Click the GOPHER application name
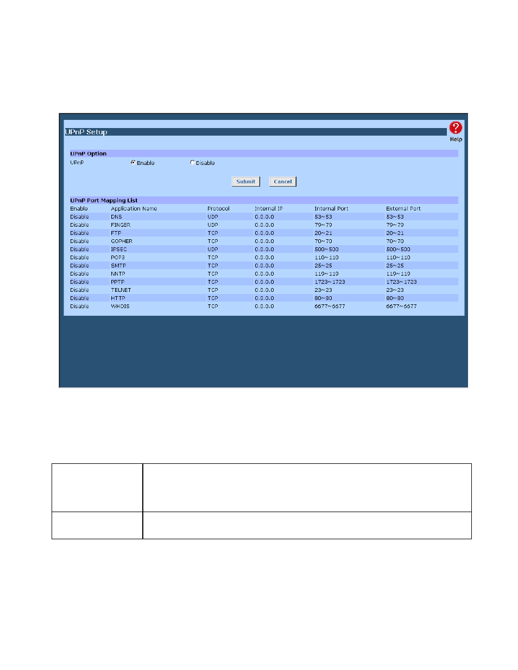The image size is (518, 670). pyautogui.click(x=122, y=241)
